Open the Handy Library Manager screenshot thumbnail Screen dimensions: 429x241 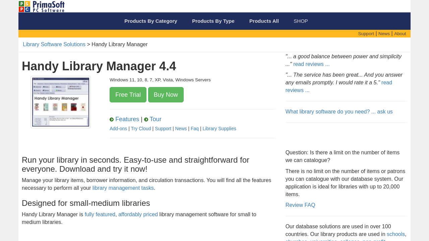tap(61, 102)
